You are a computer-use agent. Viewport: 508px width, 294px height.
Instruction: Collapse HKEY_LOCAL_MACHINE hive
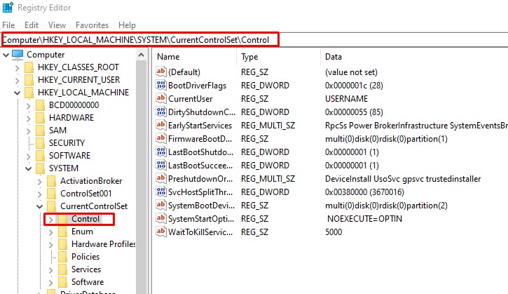(18, 93)
